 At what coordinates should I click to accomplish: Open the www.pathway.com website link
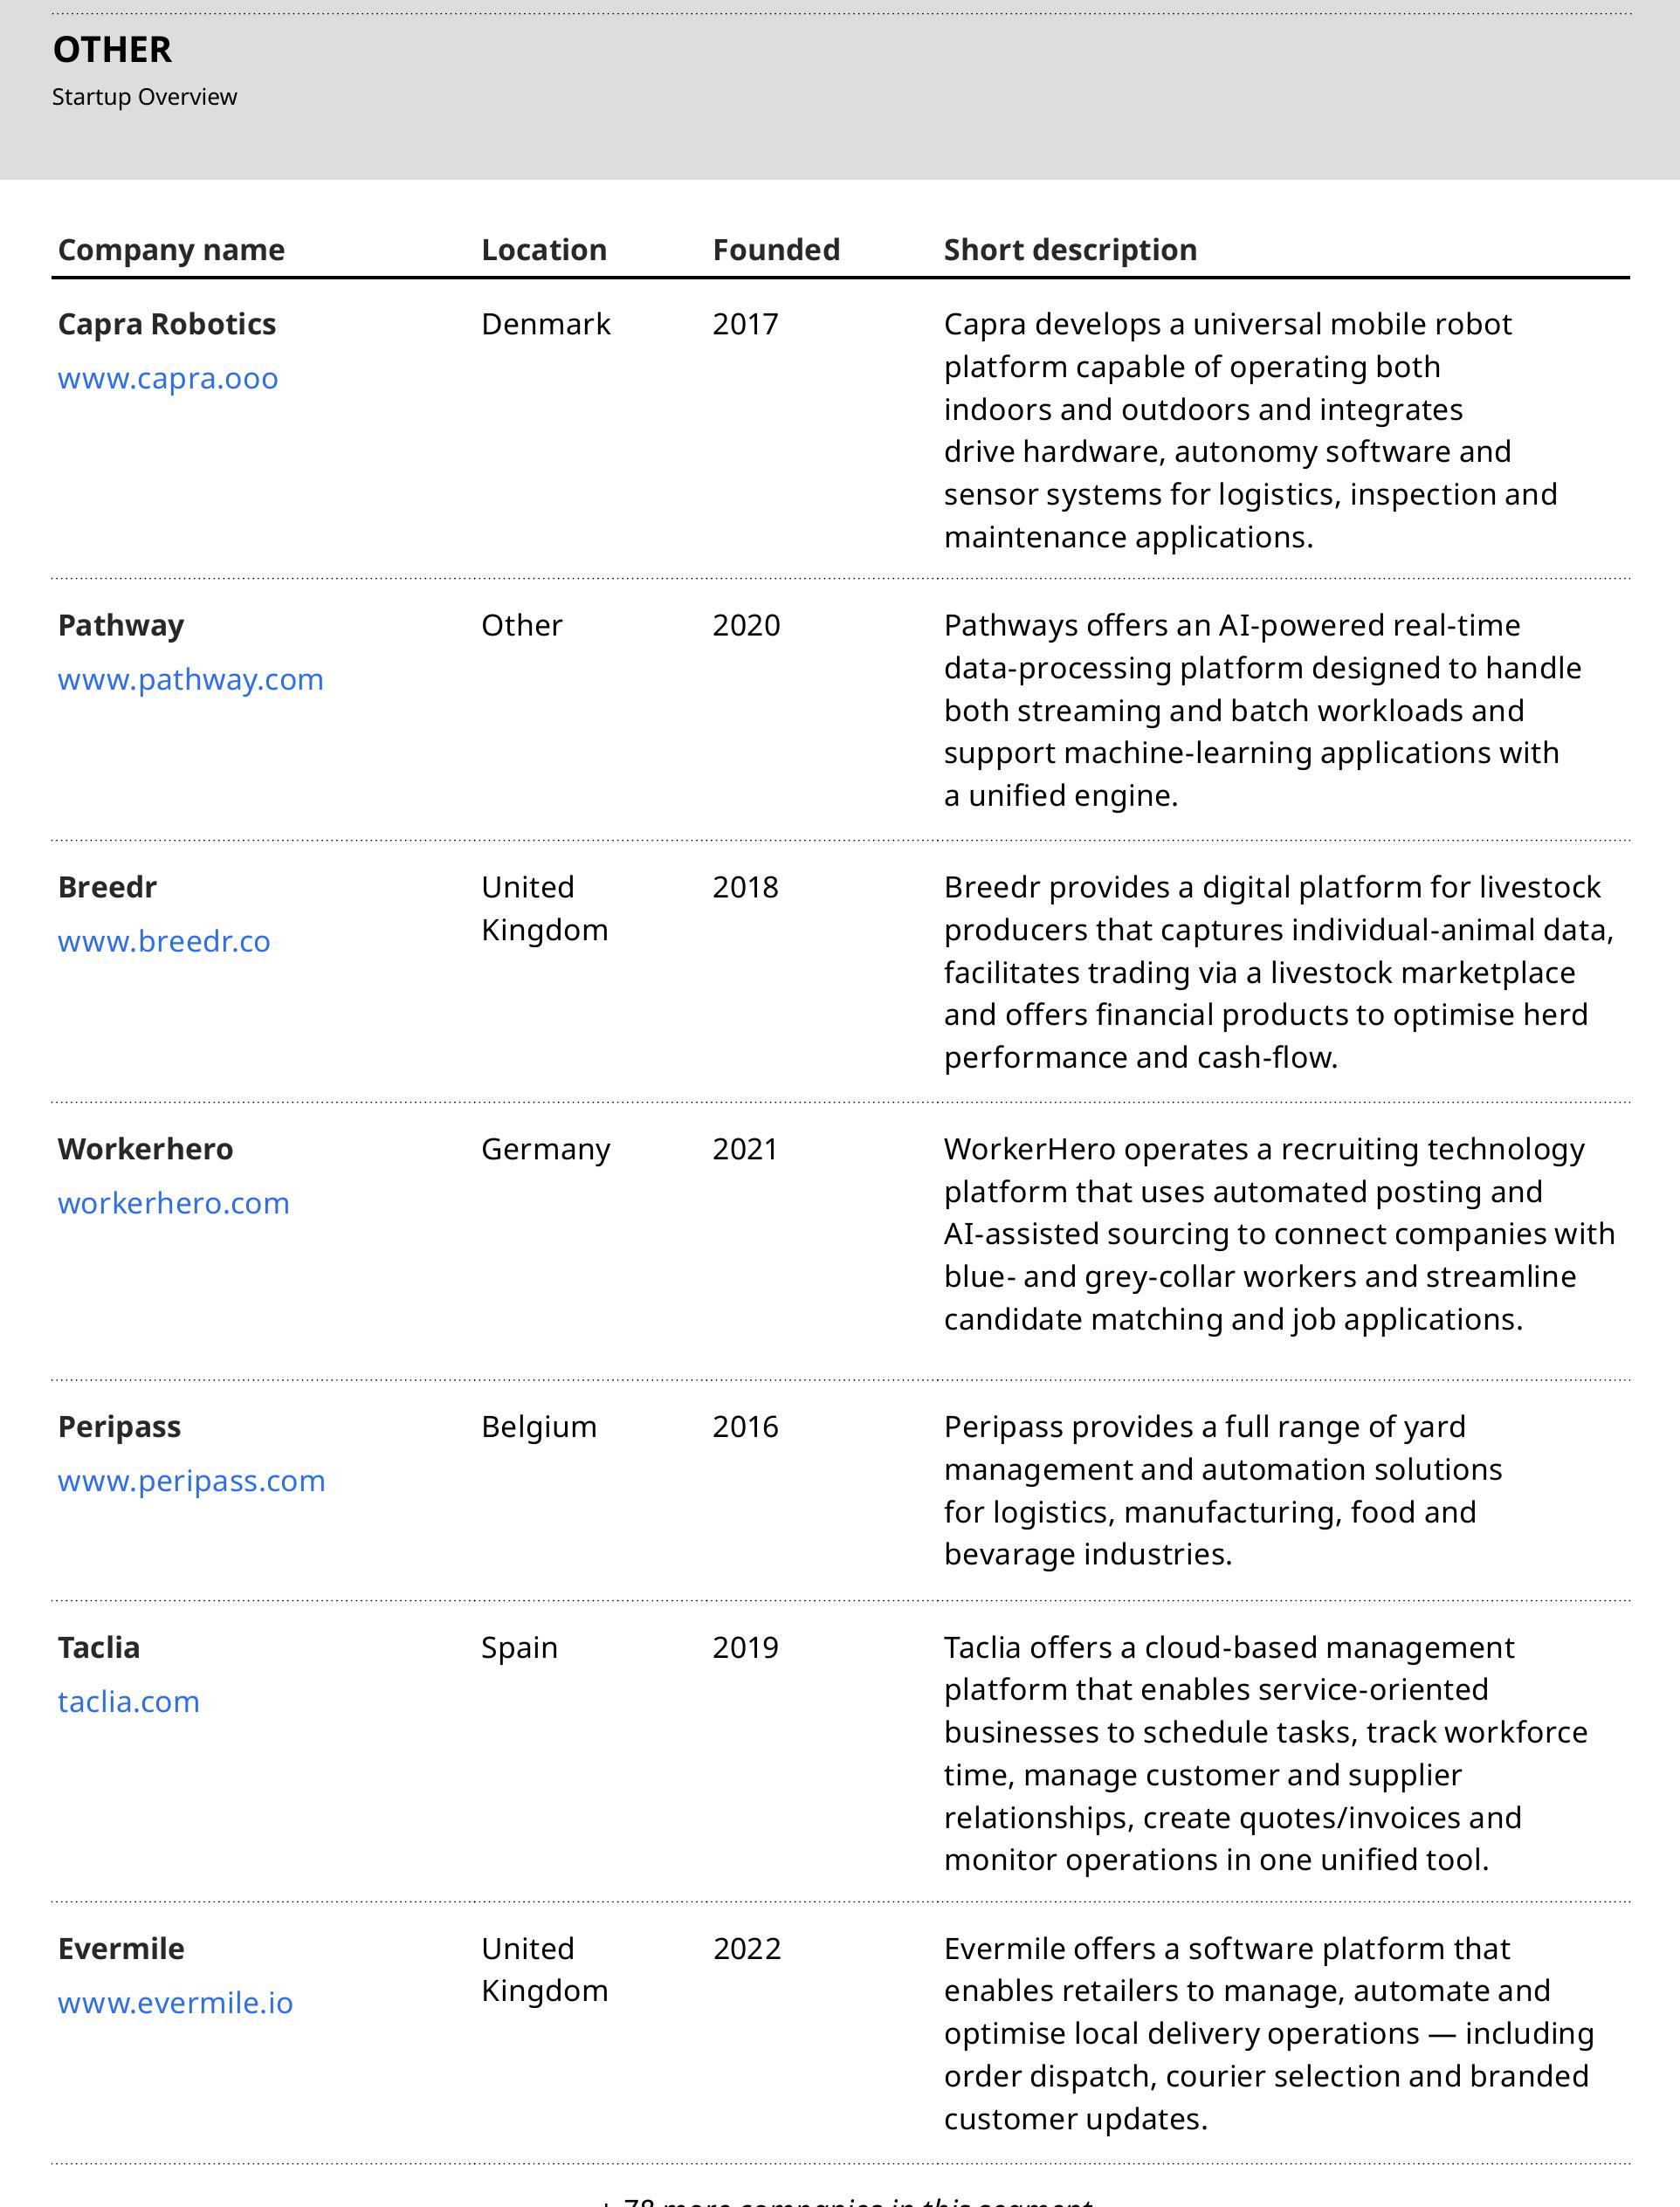(x=191, y=680)
